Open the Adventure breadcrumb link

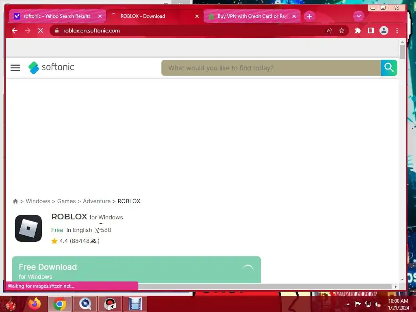coord(97,201)
